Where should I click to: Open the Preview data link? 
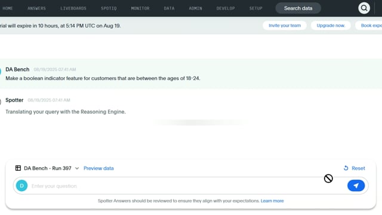tap(98, 168)
